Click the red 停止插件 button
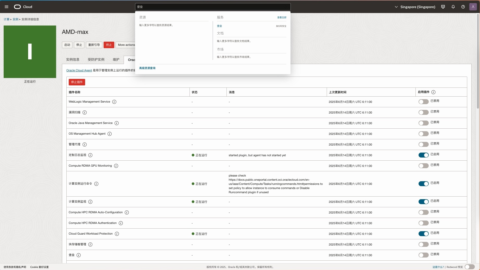 coord(77,82)
